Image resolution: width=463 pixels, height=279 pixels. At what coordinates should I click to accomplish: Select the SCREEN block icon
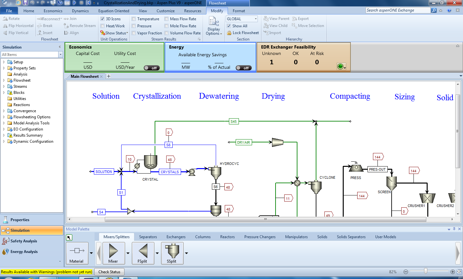point(391,184)
